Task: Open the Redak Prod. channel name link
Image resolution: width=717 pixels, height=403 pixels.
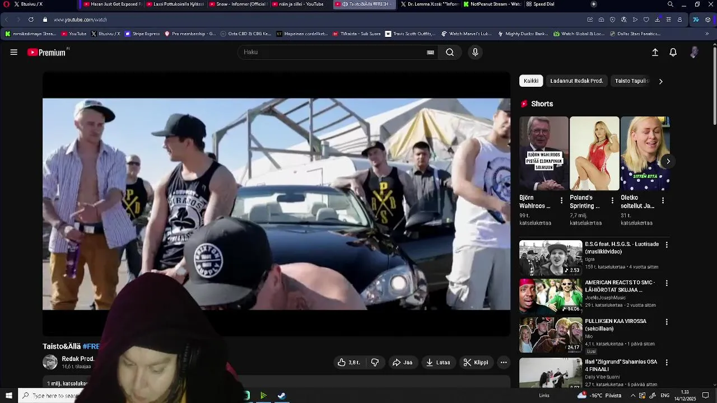Action: [78, 359]
